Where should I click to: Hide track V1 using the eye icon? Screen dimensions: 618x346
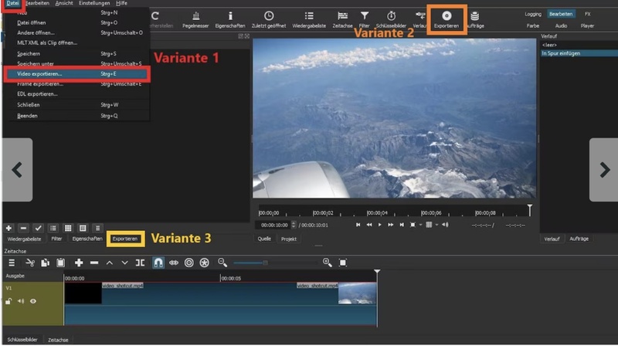33,301
